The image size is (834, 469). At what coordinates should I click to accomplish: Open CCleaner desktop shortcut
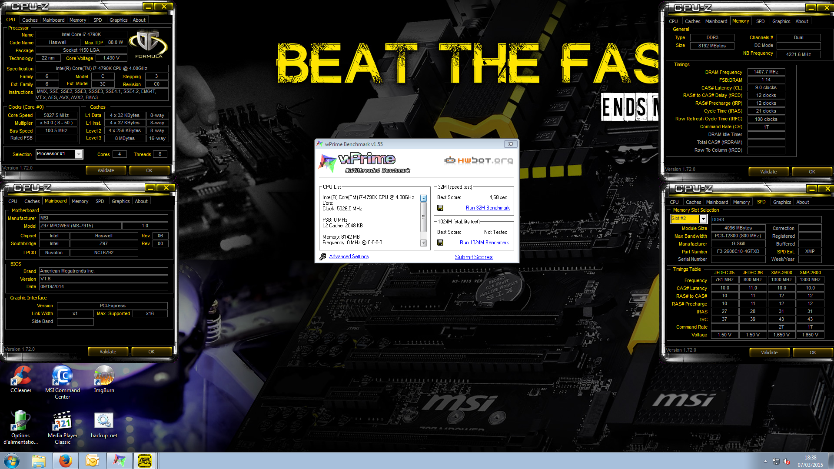point(21,379)
